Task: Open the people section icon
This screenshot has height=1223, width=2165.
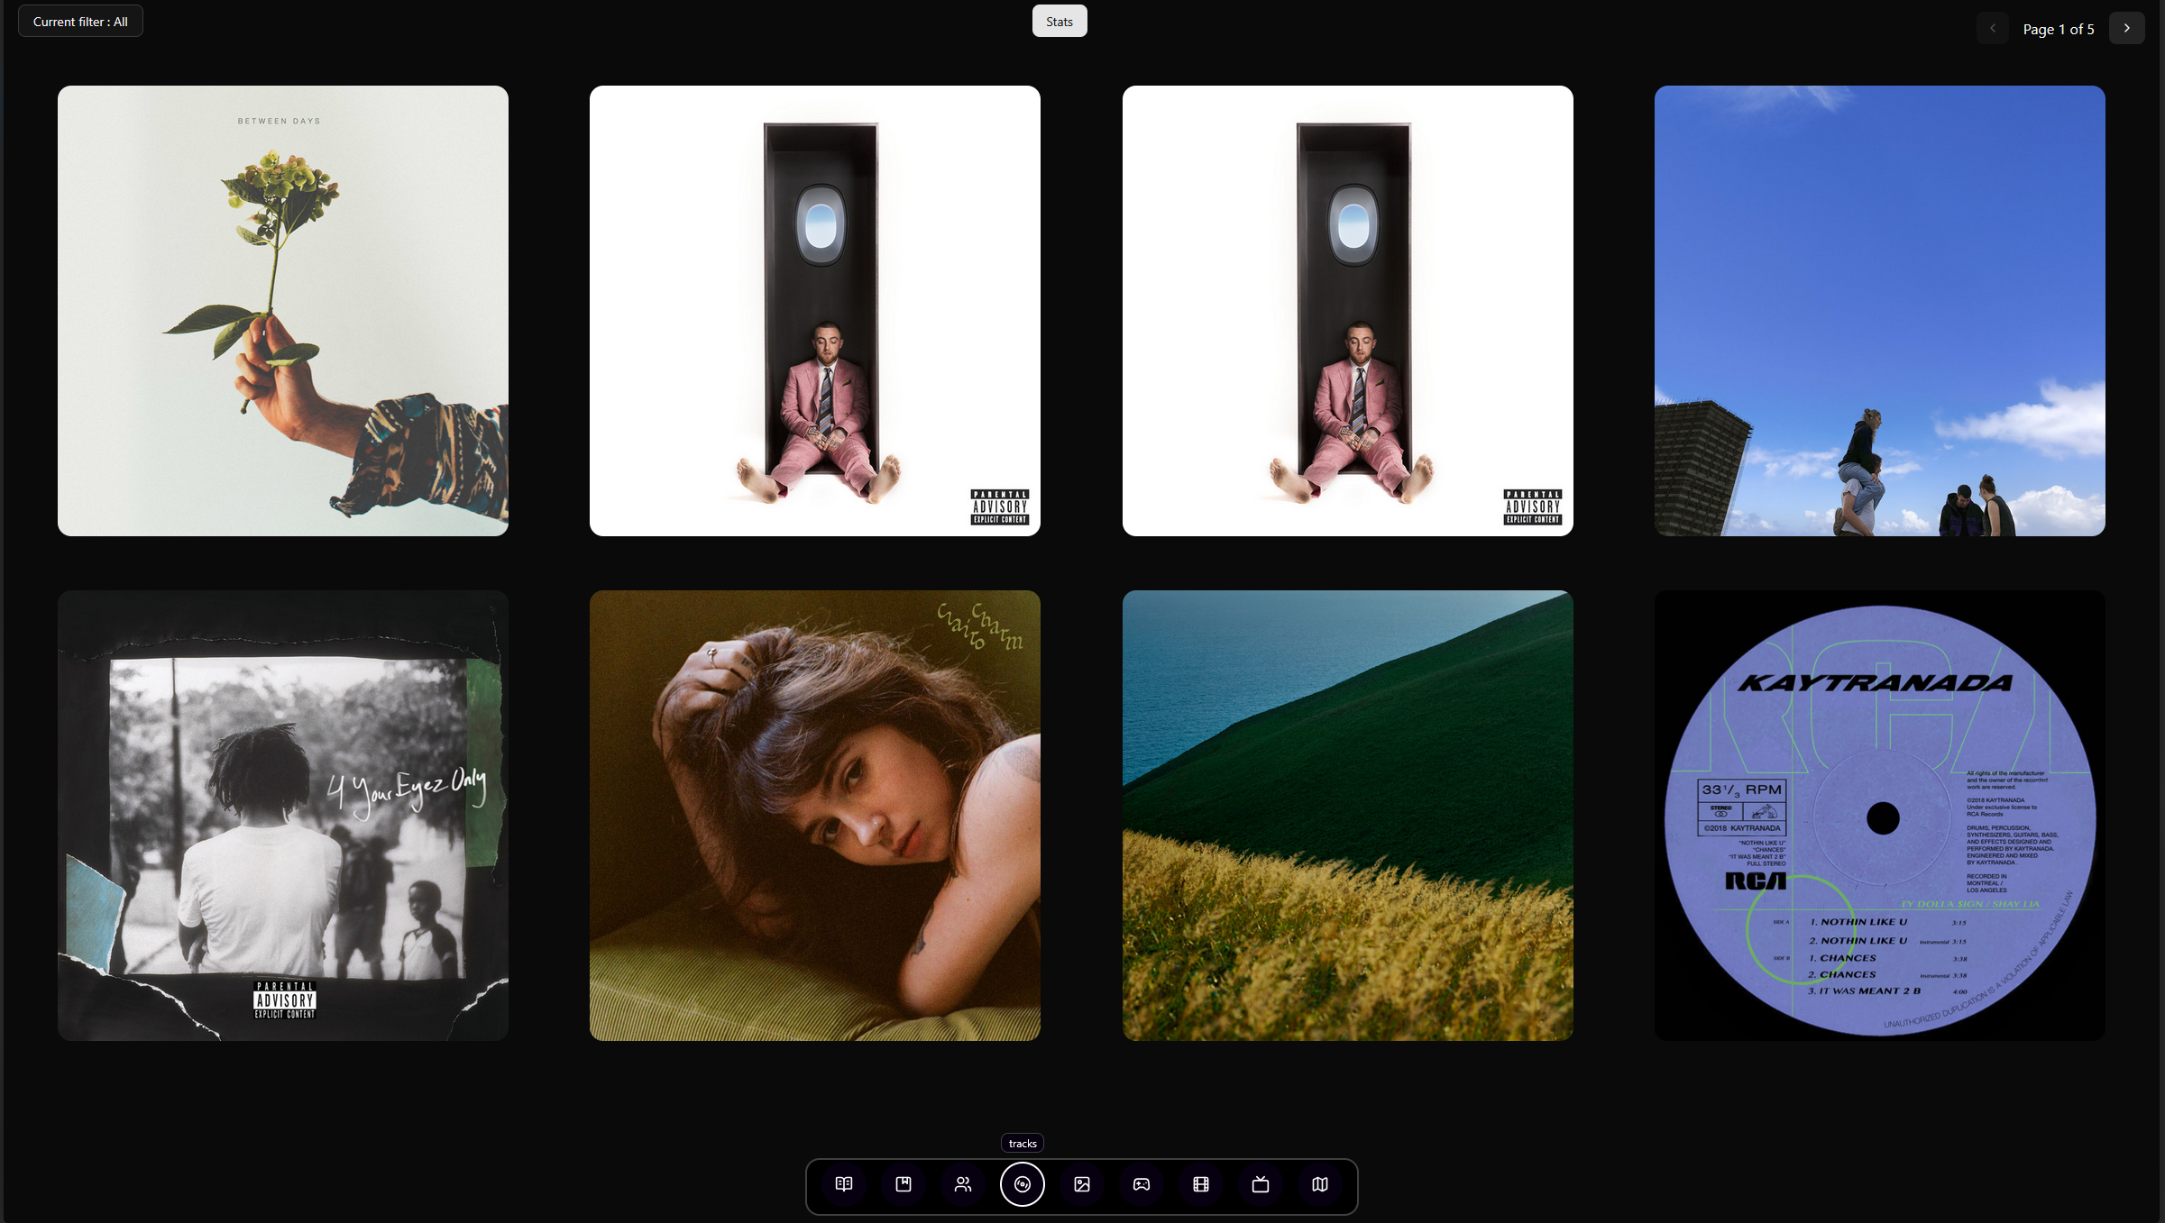Action: [x=963, y=1184]
